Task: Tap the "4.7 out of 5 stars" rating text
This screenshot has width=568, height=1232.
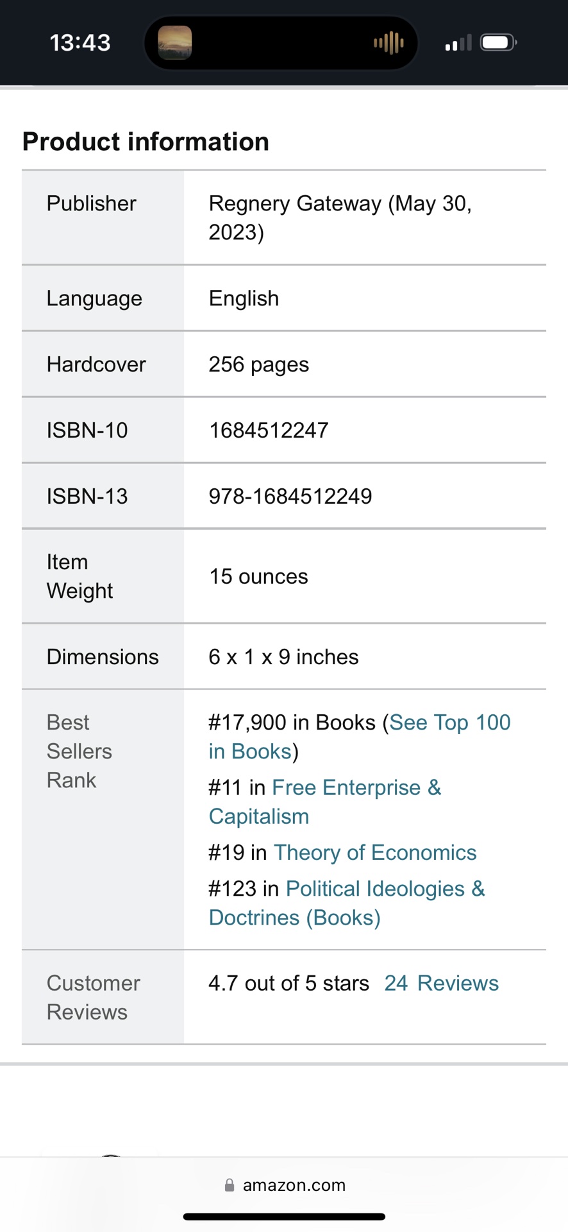Action: click(x=288, y=983)
